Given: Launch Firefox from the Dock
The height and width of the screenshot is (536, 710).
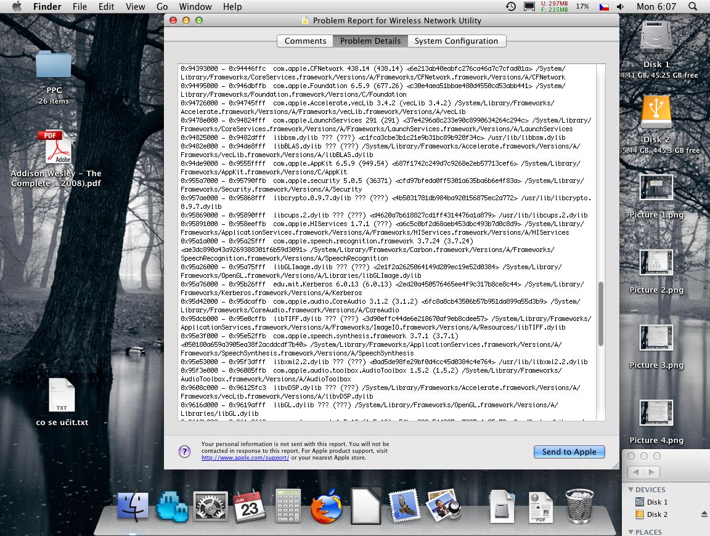Looking at the screenshot, I should coord(326,506).
